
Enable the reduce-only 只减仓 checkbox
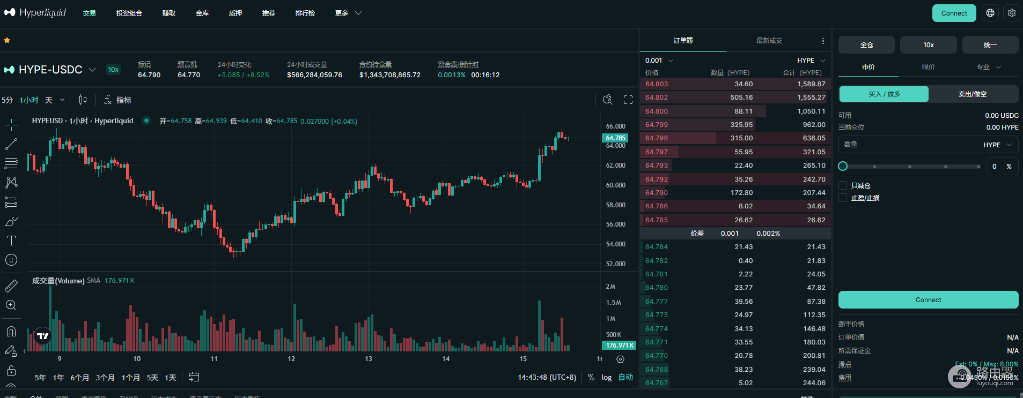click(843, 185)
